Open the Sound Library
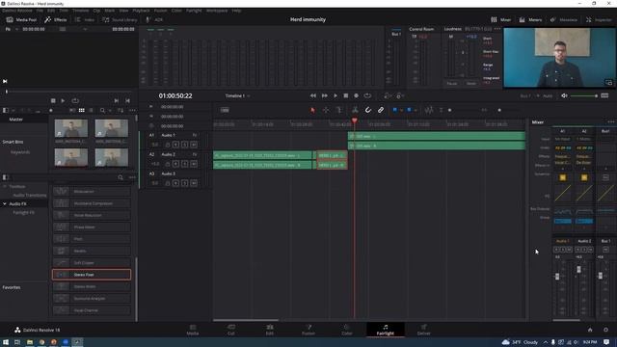The width and height of the screenshot is (617, 347). [120, 19]
